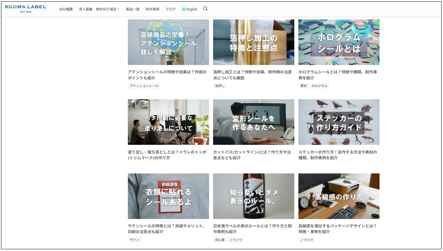Open the 箔押し加工 article thumbnail
This screenshot has width=443, height=251.
(254, 42)
